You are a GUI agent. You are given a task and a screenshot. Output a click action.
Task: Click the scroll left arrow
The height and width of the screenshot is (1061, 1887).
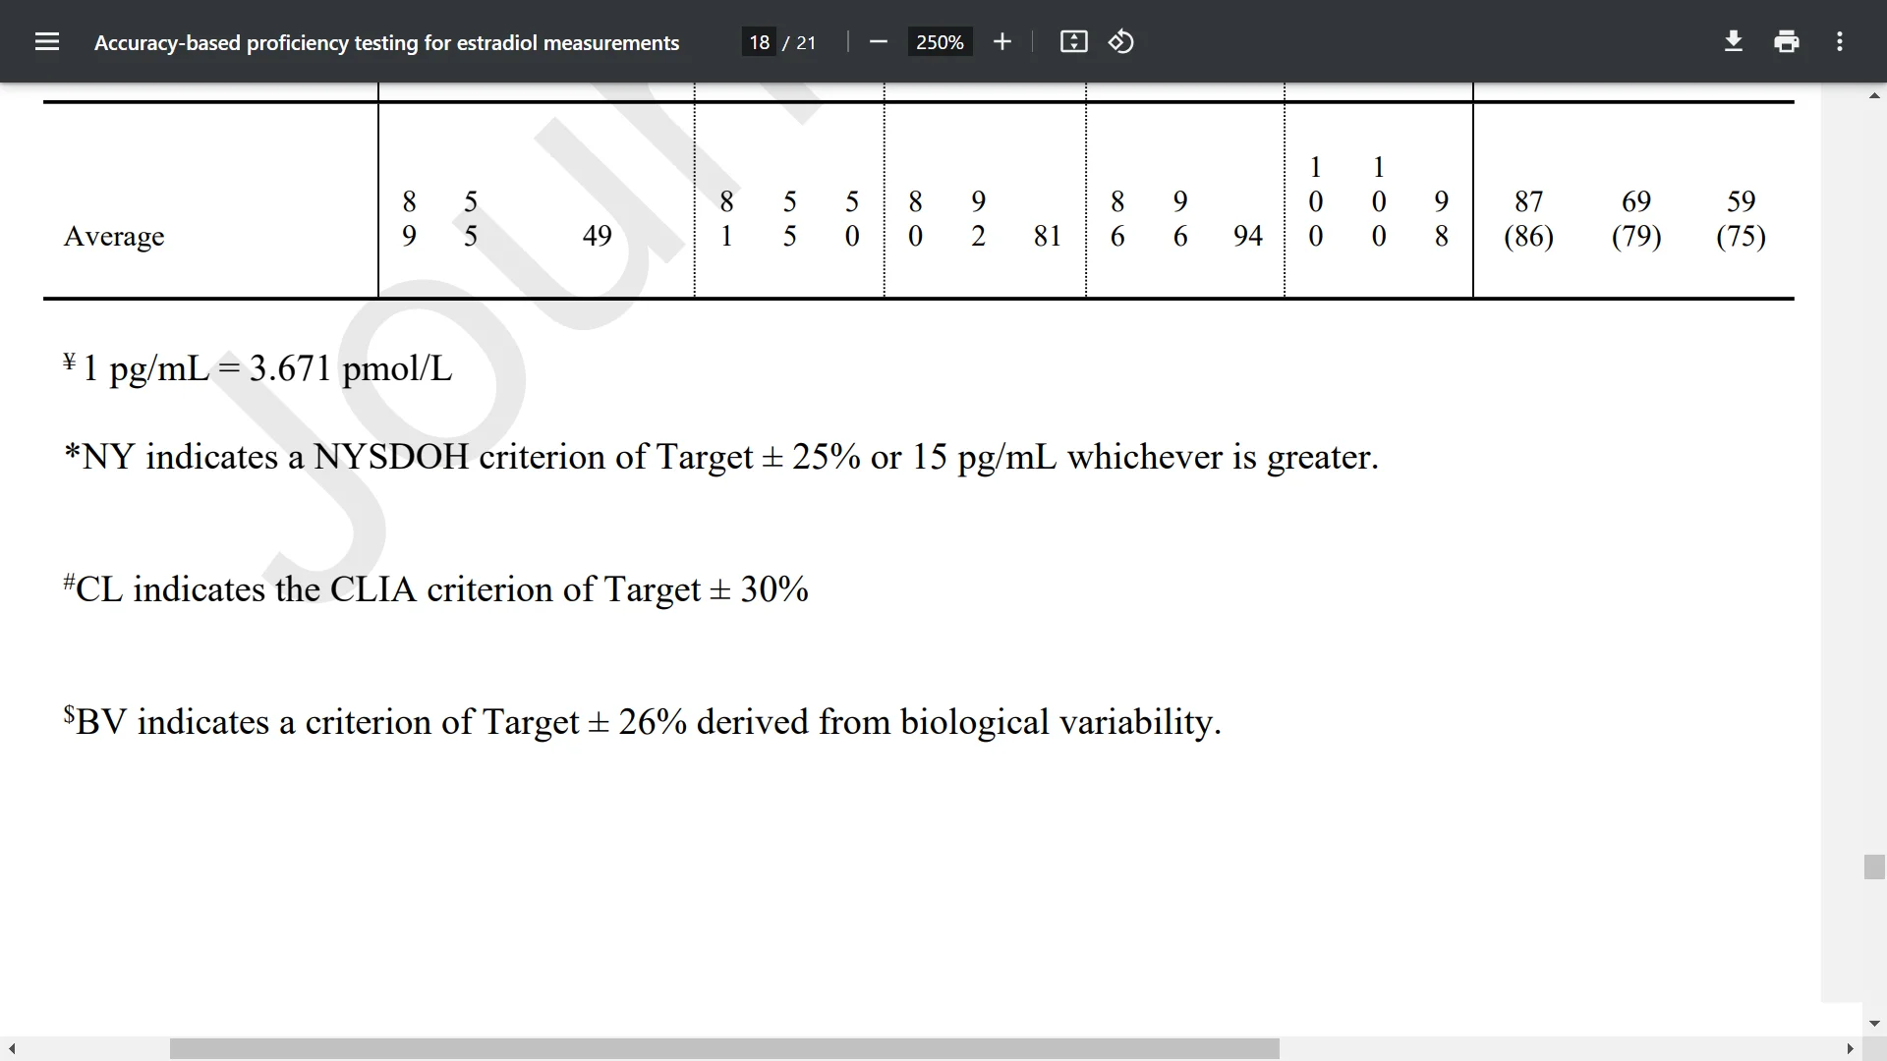point(12,1048)
